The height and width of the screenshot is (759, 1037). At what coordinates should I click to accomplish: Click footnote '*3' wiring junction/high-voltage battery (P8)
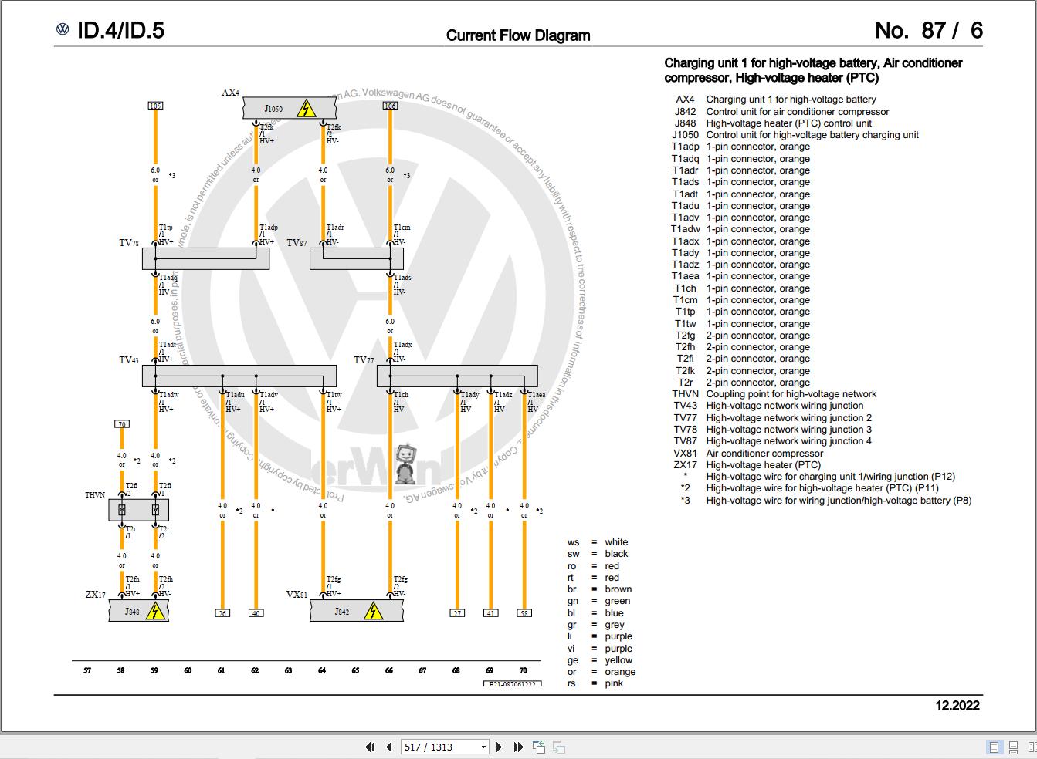click(826, 500)
